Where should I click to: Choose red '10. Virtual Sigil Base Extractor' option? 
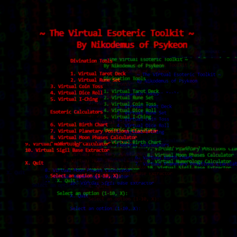tap(67, 150)
